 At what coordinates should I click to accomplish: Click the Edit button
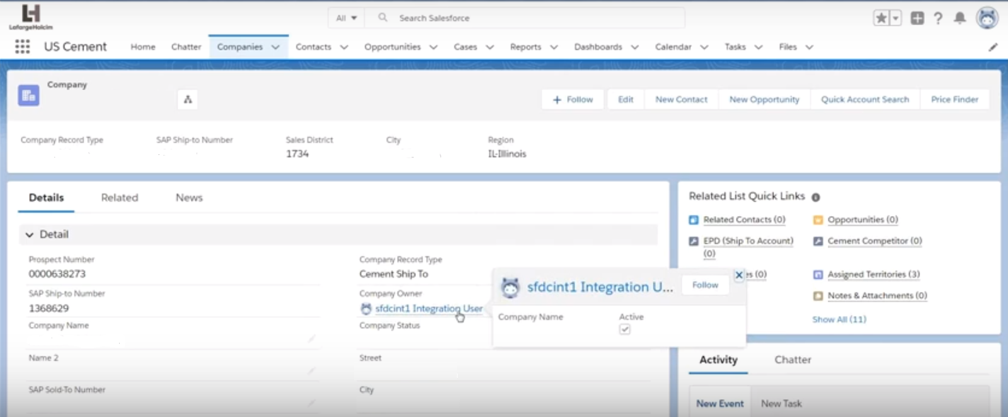coord(626,100)
